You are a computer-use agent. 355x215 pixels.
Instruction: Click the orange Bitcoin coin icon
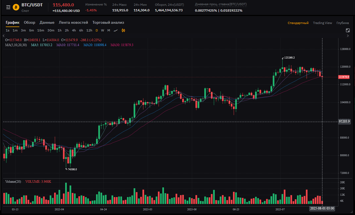point(16,7)
